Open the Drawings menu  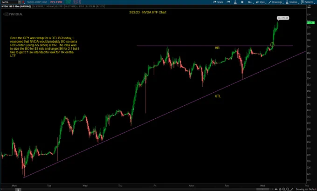coord(276,2)
